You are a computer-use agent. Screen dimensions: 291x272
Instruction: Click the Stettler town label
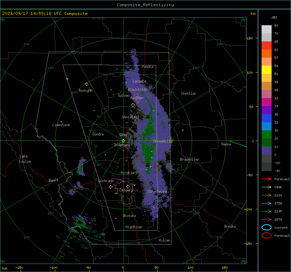coord(189,93)
